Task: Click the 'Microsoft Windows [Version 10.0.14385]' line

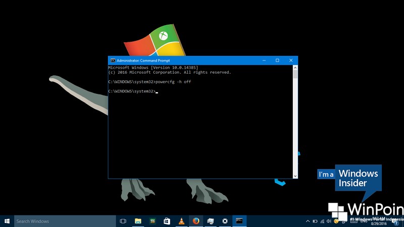Action: [153, 68]
